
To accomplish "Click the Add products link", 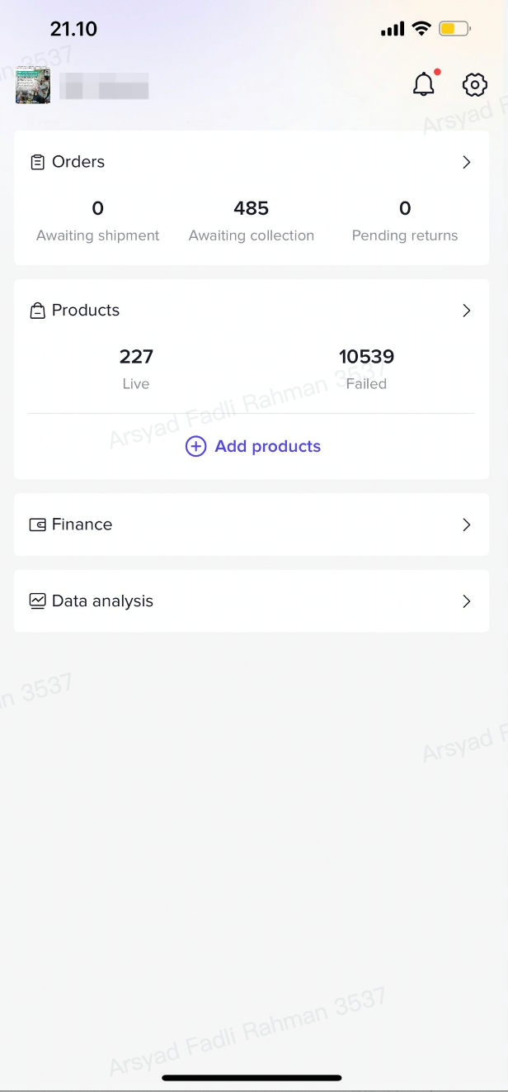I will (267, 447).
